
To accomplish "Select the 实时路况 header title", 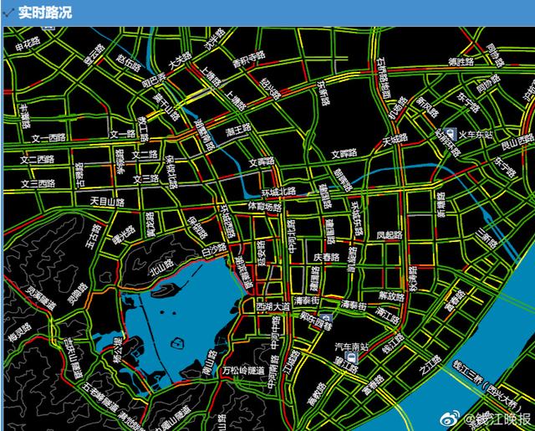I will pos(45,13).
